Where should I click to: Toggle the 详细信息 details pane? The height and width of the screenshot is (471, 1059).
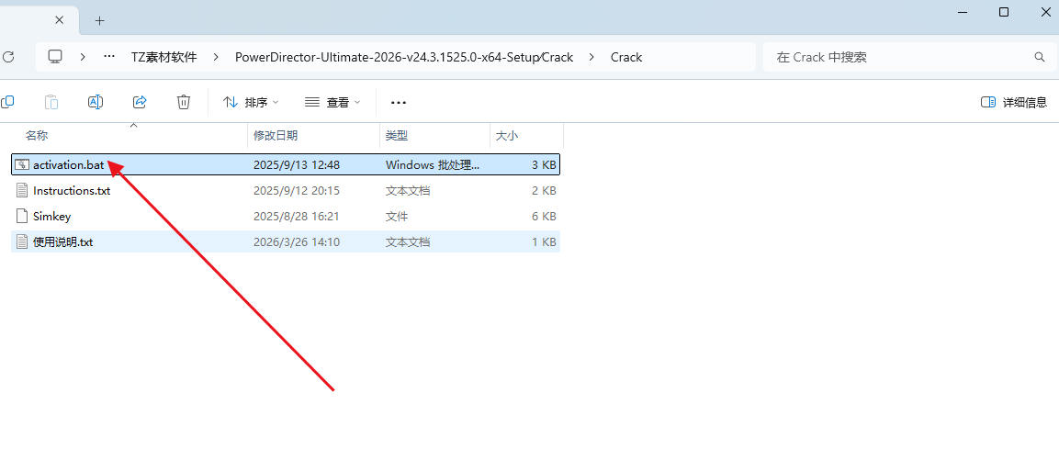pyautogui.click(x=1014, y=102)
